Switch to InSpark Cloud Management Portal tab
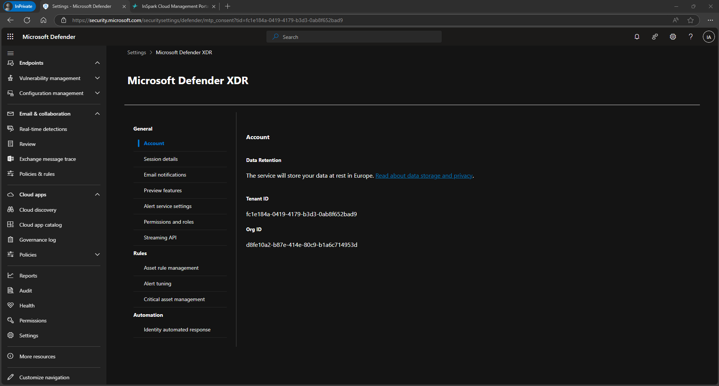Image resolution: width=719 pixels, height=386 pixels. pyautogui.click(x=175, y=6)
